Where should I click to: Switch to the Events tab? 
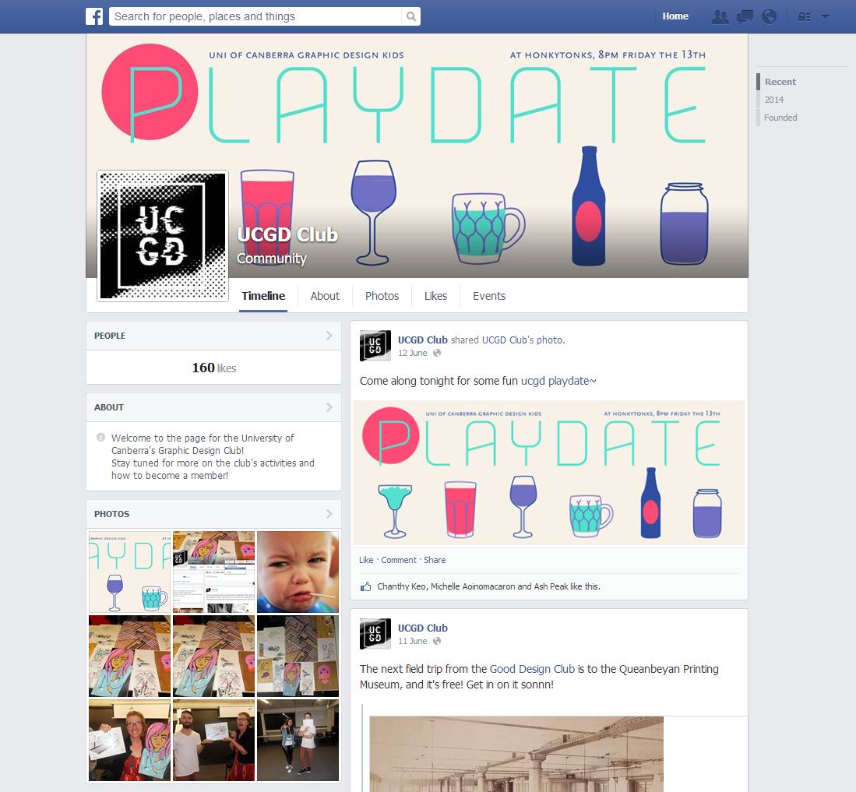click(x=489, y=296)
